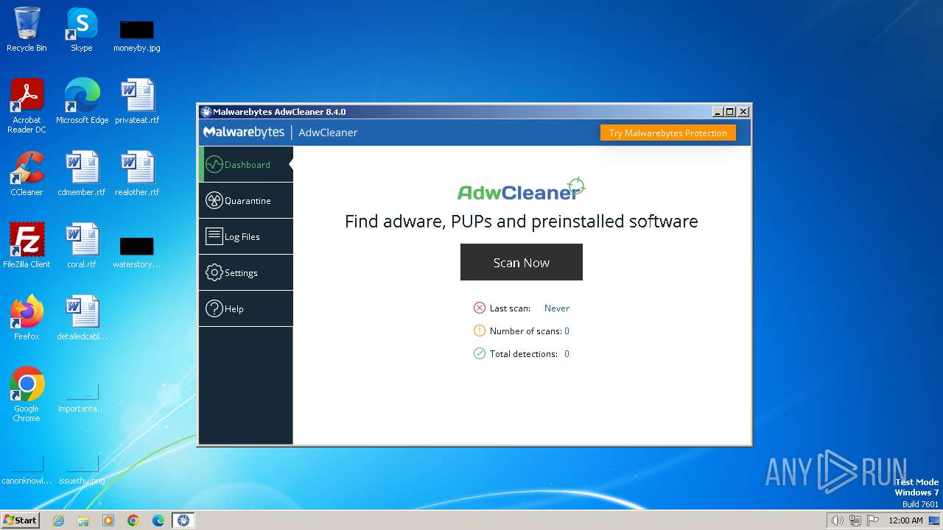Open Chrome from the taskbar
This screenshot has height=530, width=943.
[x=133, y=520]
